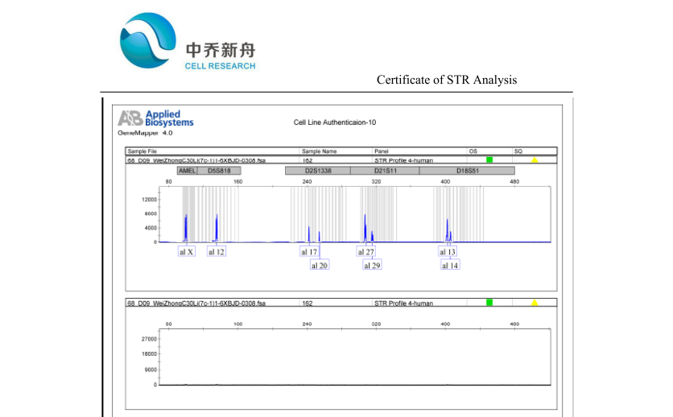Screen dimensions: 673x417
Task: Click the yellow SQ triangle in second panel
Action: (534, 303)
